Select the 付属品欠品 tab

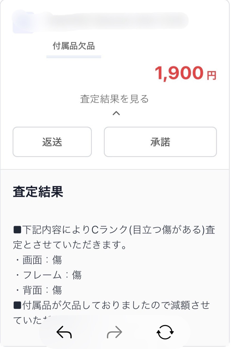(74, 46)
